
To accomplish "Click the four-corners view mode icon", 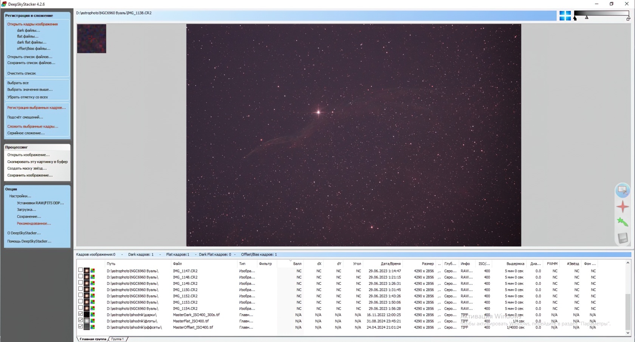I will pyautogui.click(x=565, y=16).
